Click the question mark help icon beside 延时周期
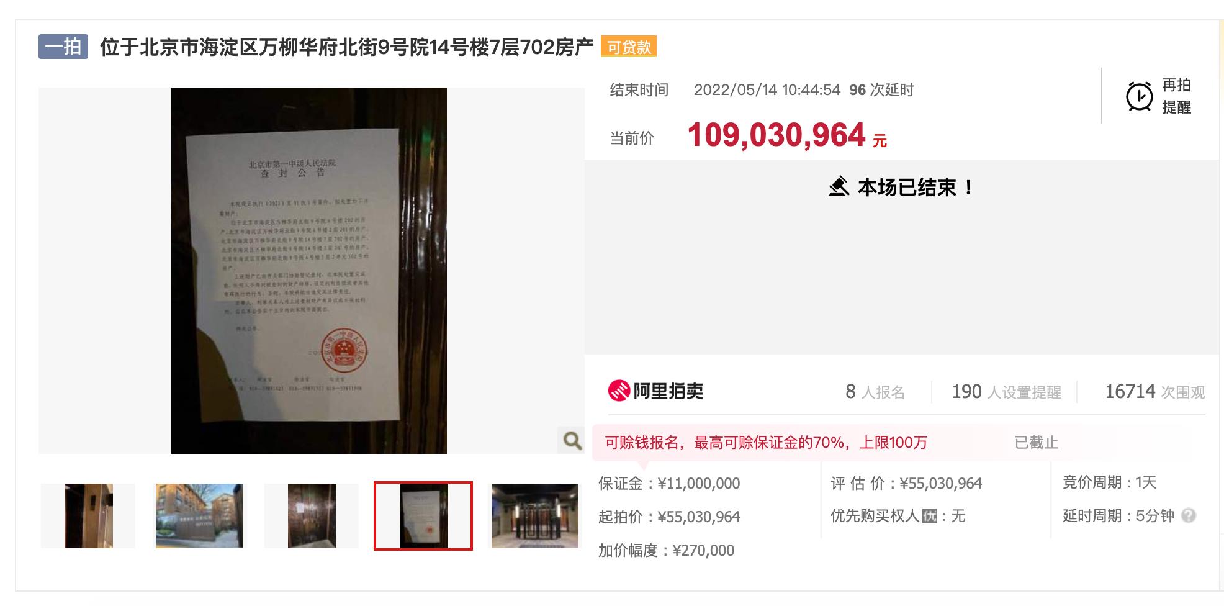The width and height of the screenshot is (1224, 606). tap(1188, 515)
